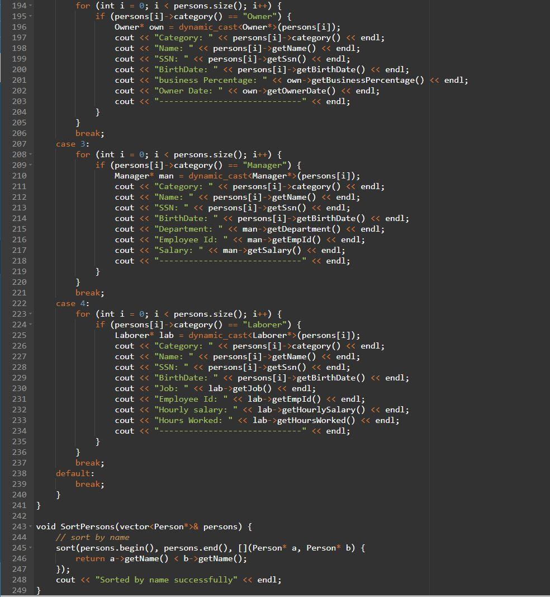Viewport: 550px width, 597px height.
Task: Click the break statement on line 239
Action: click(x=90, y=484)
